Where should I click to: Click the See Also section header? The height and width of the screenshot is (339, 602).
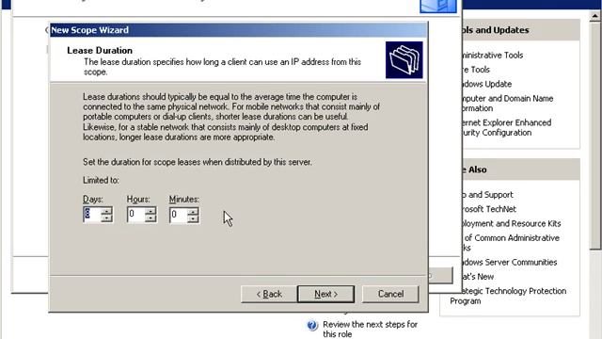(x=521, y=169)
